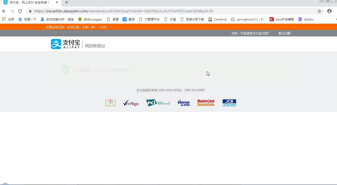Viewport: 337px width, 185px height.
Task: Click the 常见问题 link
Action: [x=284, y=33]
